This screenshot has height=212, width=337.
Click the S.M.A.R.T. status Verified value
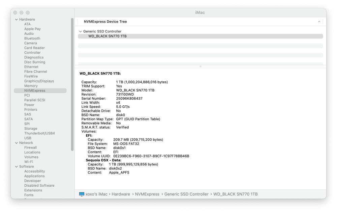click(122, 127)
